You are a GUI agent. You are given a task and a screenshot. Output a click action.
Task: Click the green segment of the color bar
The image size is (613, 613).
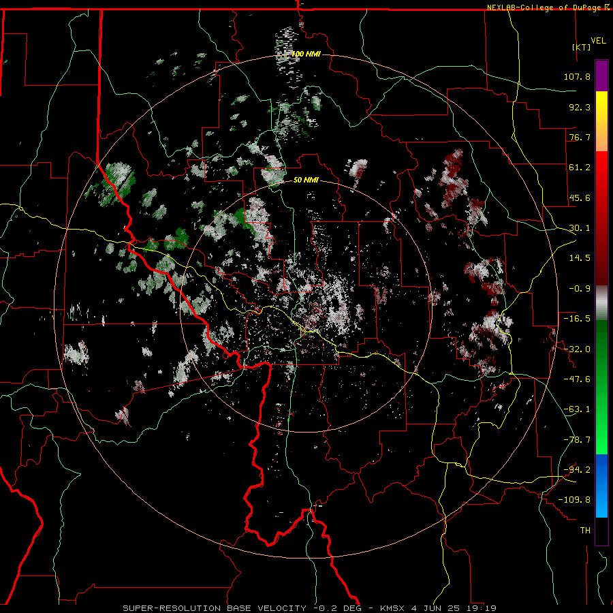(601, 387)
